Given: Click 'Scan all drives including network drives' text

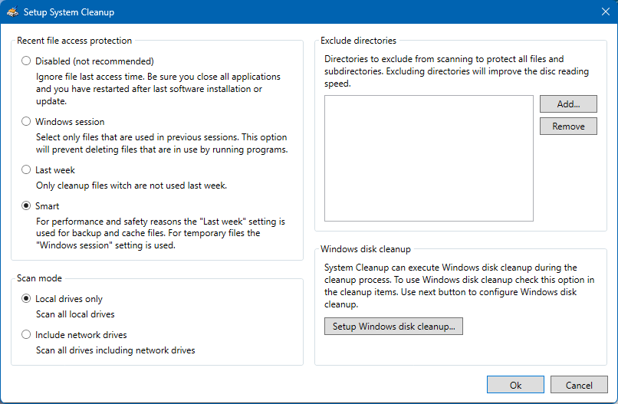Looking at the screenshot, I should [116, 350].
